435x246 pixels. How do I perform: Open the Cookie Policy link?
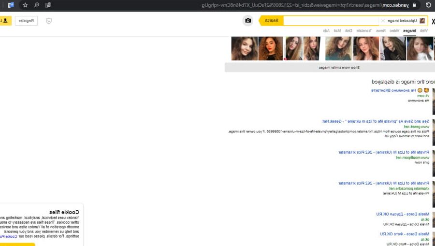(9, 236)
